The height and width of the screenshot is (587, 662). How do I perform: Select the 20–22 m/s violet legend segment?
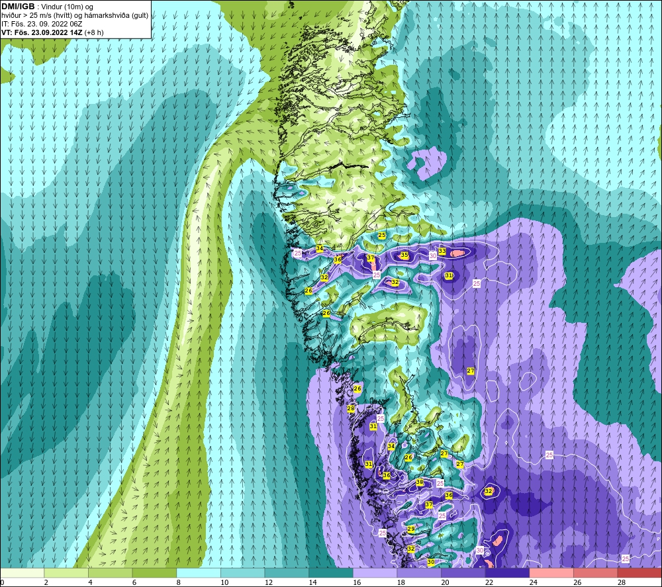463,573
